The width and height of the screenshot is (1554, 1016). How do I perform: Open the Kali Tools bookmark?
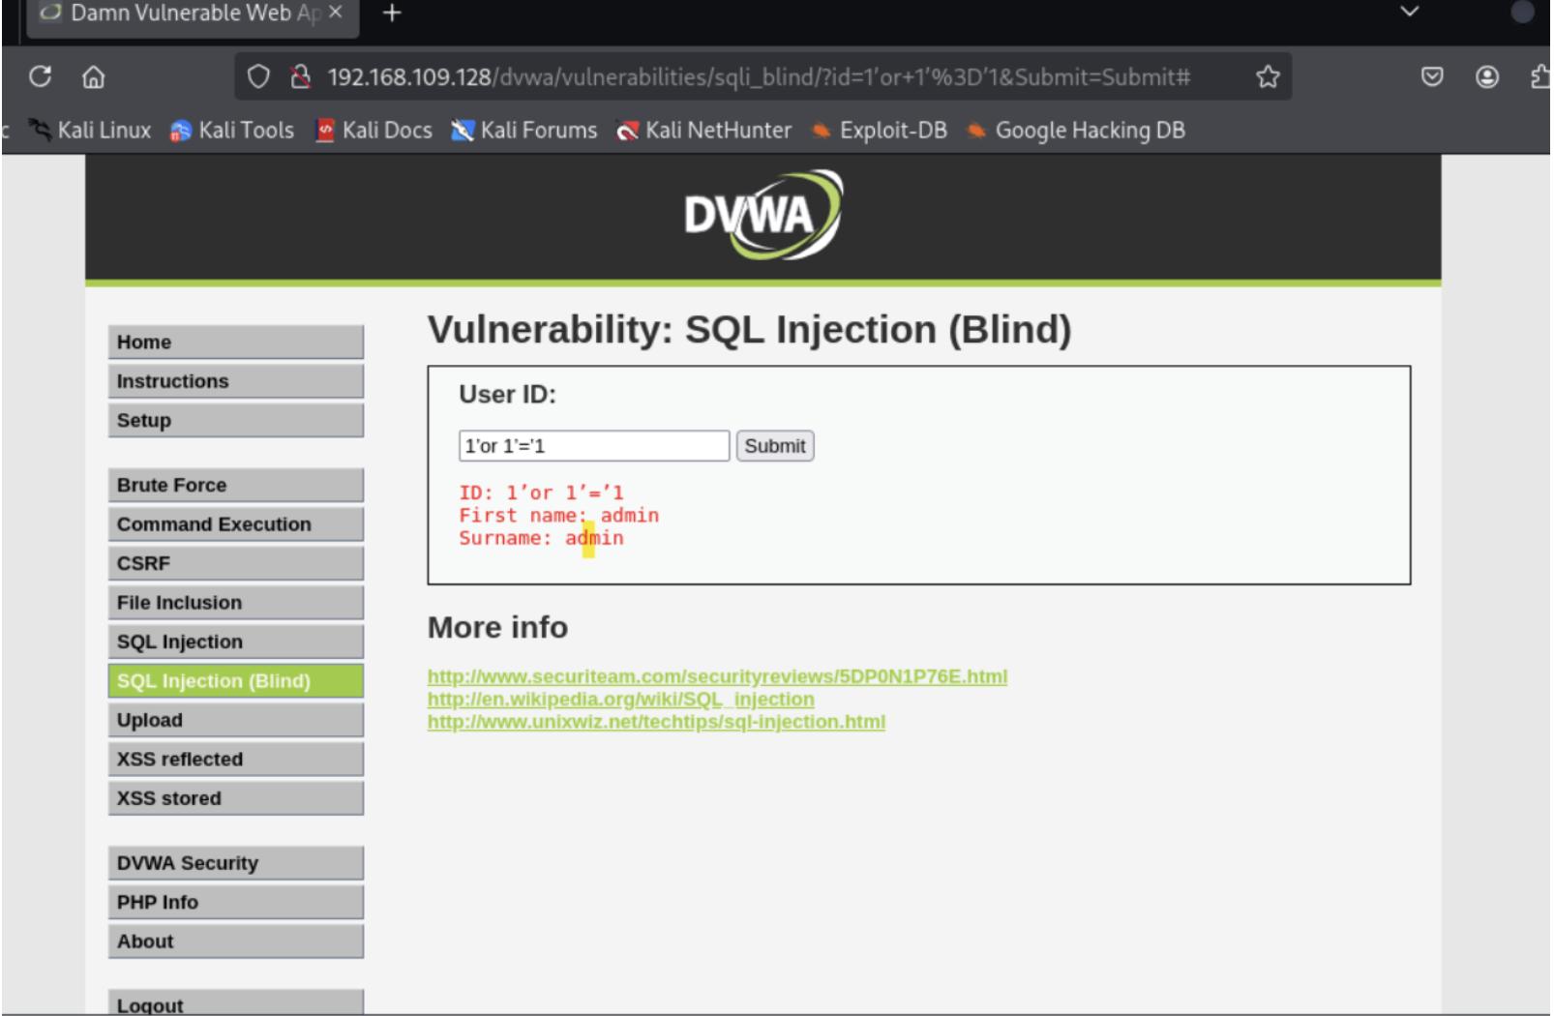point(232,130)
